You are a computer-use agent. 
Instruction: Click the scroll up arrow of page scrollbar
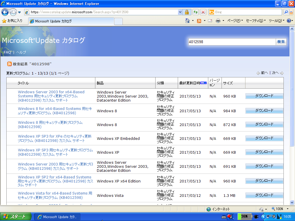292,29
